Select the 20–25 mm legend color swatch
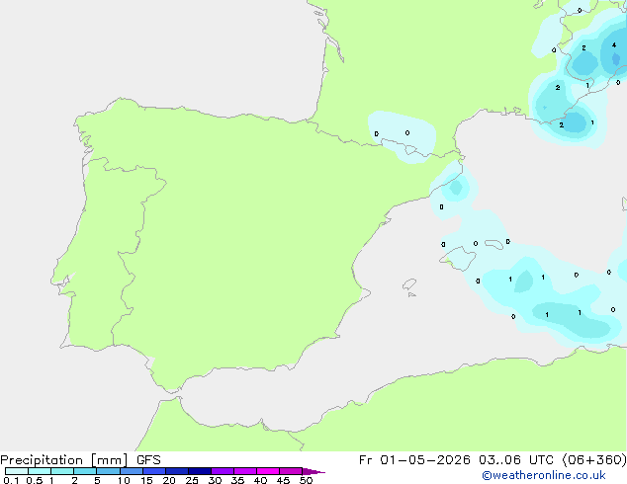Screen dimensions: 627x484 point(177,471)
